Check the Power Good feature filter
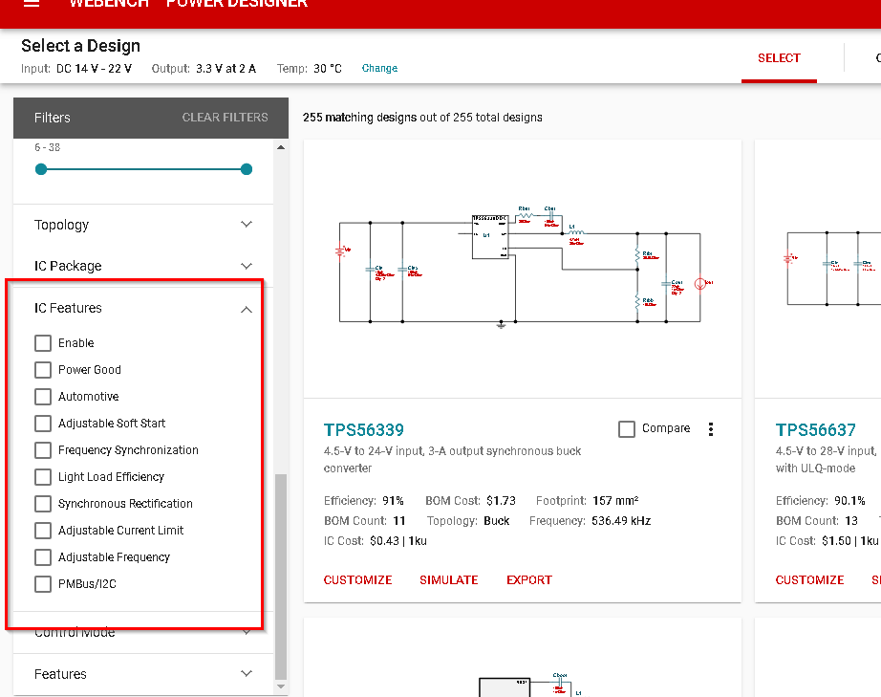 coord(42,369)
